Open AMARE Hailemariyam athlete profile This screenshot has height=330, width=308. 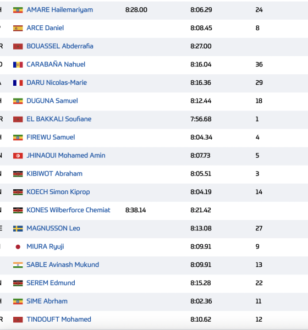(59, 10)
